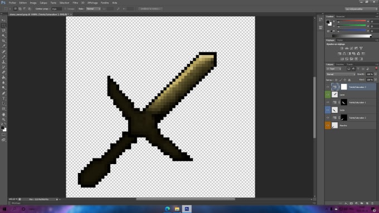
Task: Hide the Lame layer
Action: (328, 95)
